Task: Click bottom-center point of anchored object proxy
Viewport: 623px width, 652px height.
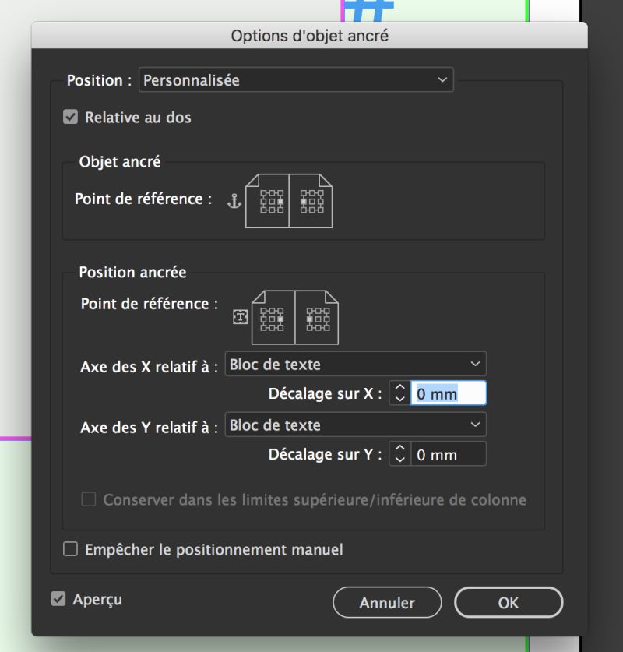Action: [272, 209]
